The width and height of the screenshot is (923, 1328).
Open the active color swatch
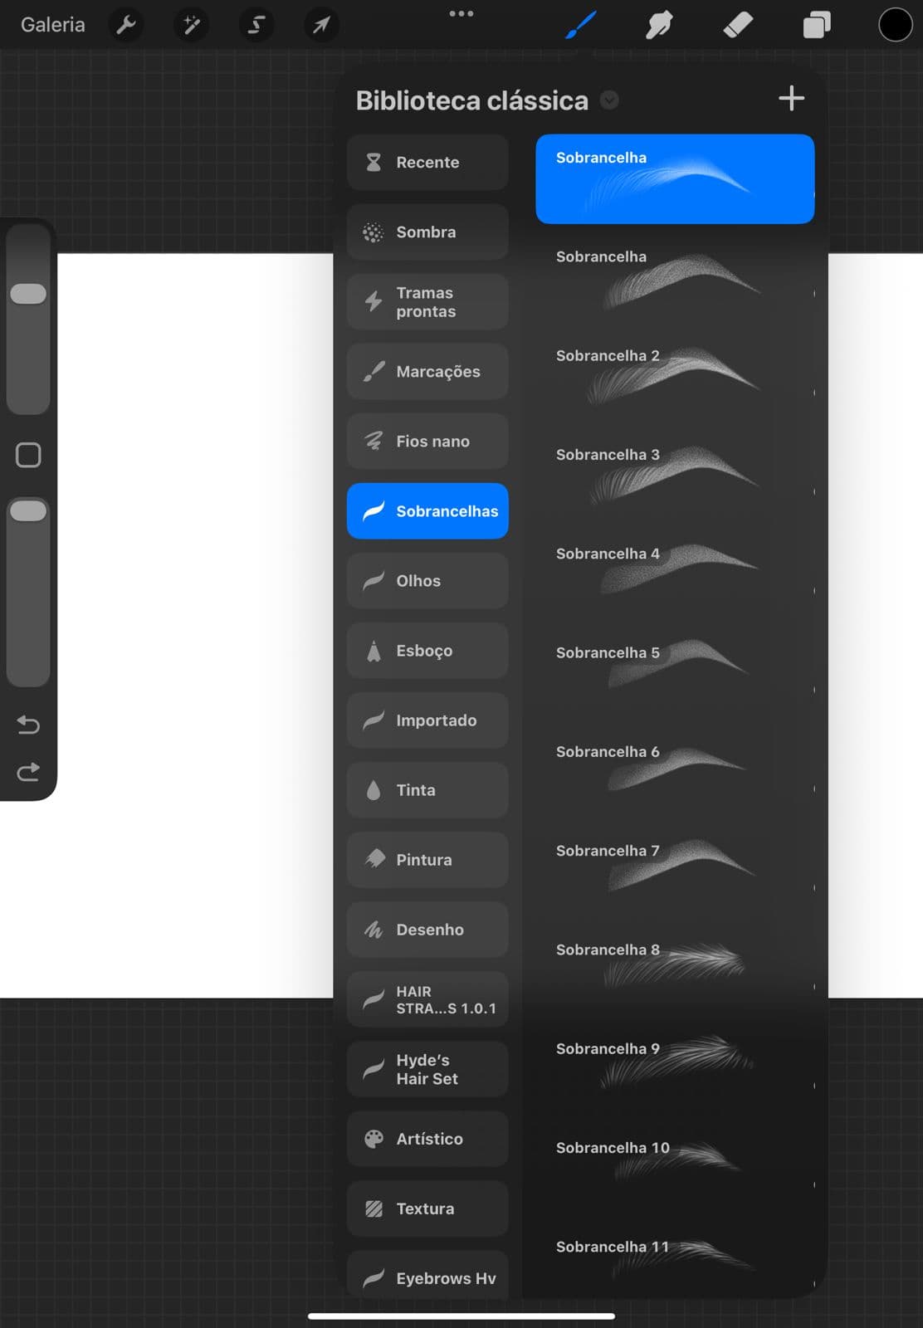click(895, 25)
